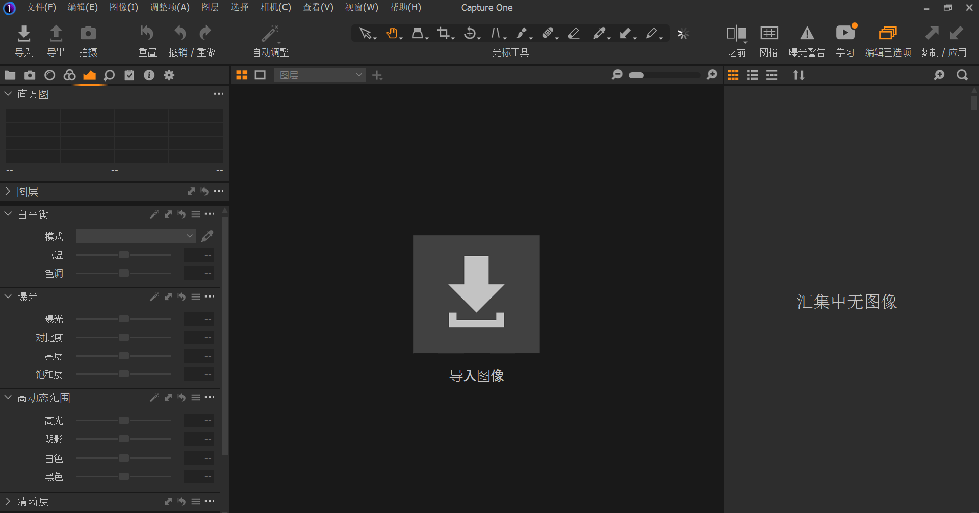Open the Metadata info tool tab
The width and height of the screenshot is (979, 513).
(149, 75)
